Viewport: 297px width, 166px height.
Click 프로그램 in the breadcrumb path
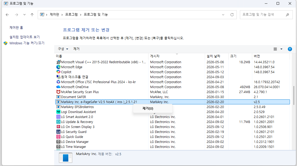point(71,15)
